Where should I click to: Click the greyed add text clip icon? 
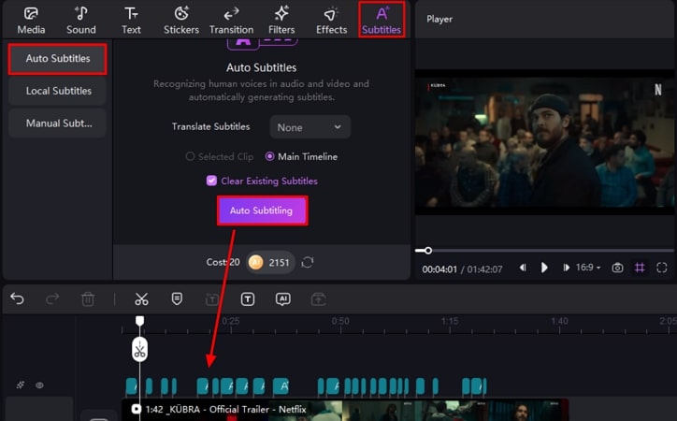tap(212, 298)
